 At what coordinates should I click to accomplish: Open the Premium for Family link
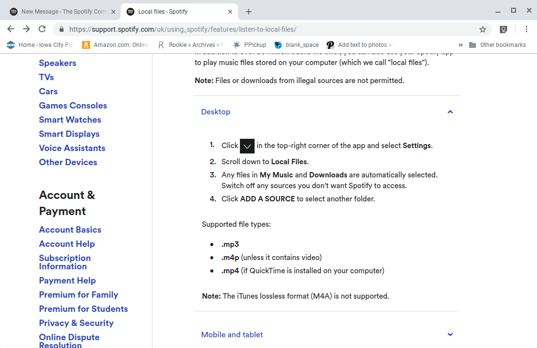[x=79, y=295]
